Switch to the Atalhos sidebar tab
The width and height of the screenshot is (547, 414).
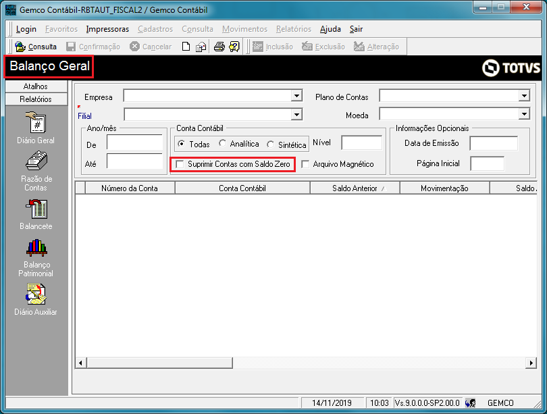[36, 86]
